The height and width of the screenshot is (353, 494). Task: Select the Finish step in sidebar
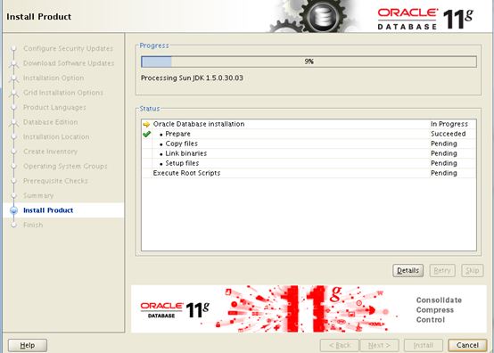pyautogui.click(x=33, y=225)
